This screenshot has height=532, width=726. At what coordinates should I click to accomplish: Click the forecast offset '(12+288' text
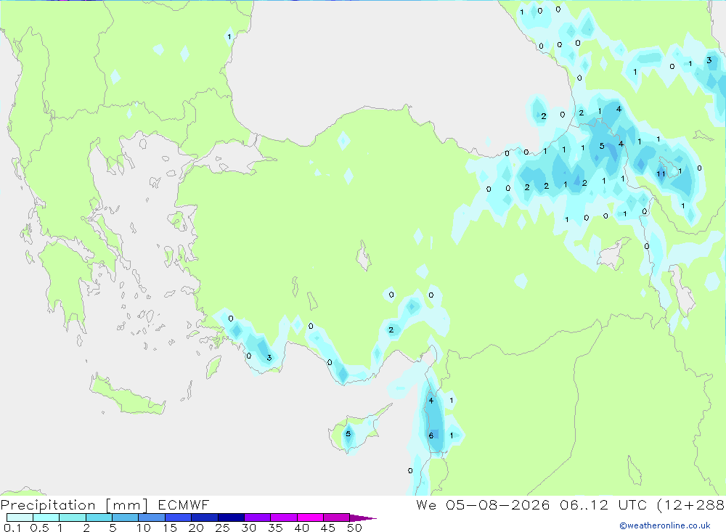point(691,505)
